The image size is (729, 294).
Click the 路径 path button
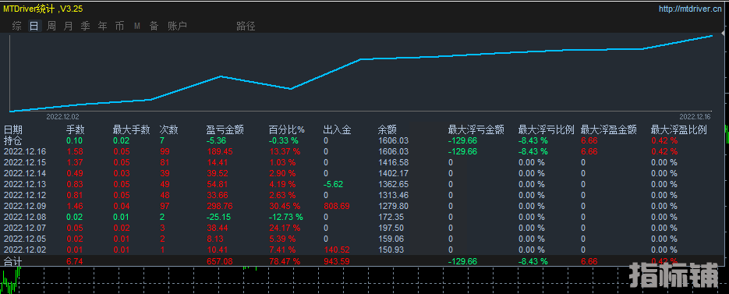point(246,26)
